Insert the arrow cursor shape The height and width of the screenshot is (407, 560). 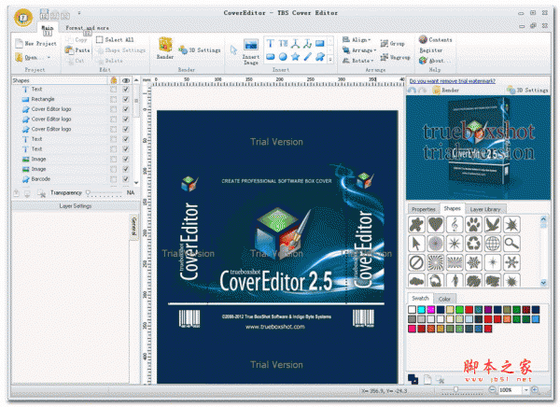coord(416,244)
